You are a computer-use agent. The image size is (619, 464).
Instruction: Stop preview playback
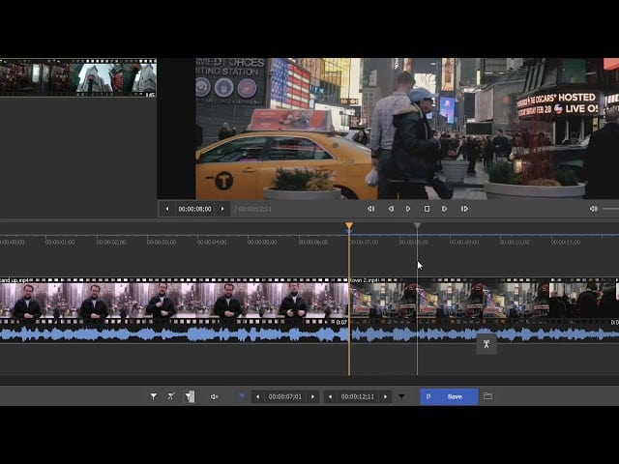point(427,209)
